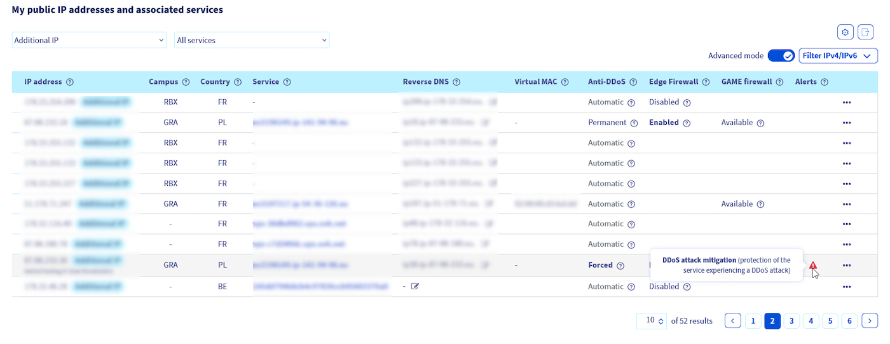
Task: Click help icon beside Anti-DDoS header
Action: [x=634, y=82]
